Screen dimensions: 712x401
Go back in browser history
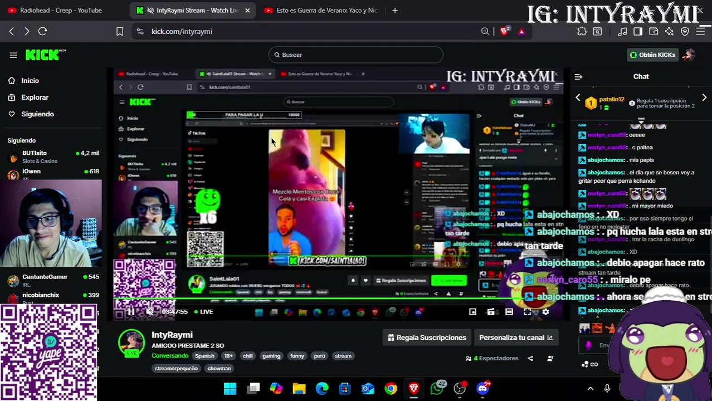coord(12,31)
